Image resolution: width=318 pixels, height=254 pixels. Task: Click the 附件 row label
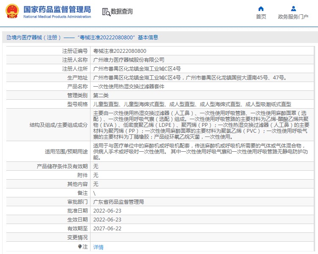(x=82, y=175)
